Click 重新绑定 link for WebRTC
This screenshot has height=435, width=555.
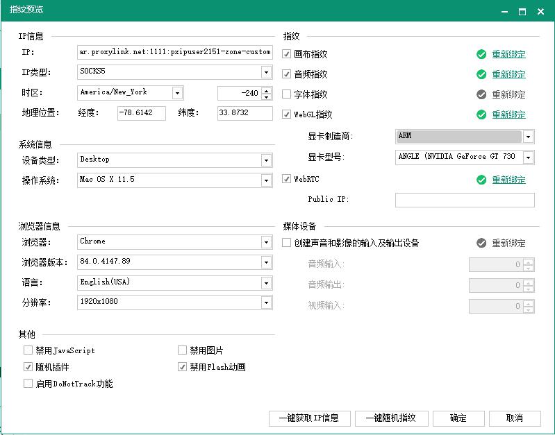(508, 180)
